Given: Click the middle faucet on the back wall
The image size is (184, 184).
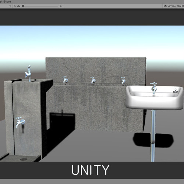Looking at the screenshot, I should point(93,80).
